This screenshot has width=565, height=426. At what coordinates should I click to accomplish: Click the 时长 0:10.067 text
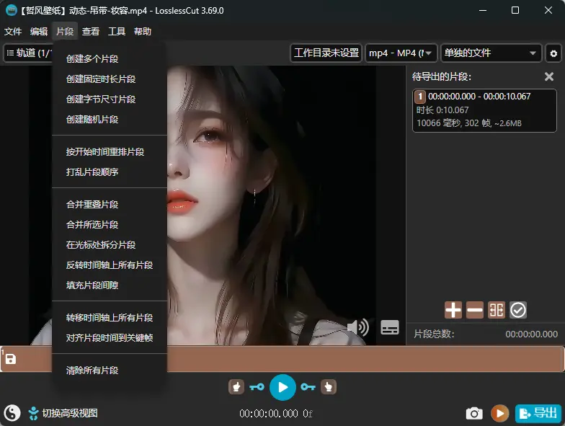(x=442, y=110)
